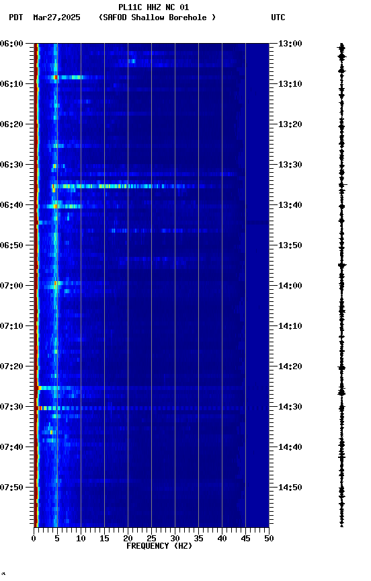This screenshot has height=581, width=371.
Task: Click the 13:10 UTC time label
Action: pyautogui.click(x=290, y=84)
